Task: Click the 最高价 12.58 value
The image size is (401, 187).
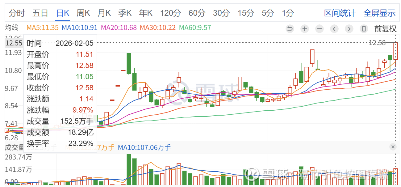Action: (85, 66)
